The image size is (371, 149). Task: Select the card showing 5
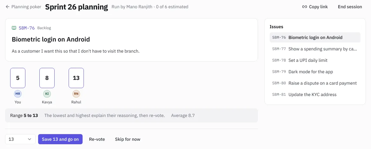coord(18,78)
